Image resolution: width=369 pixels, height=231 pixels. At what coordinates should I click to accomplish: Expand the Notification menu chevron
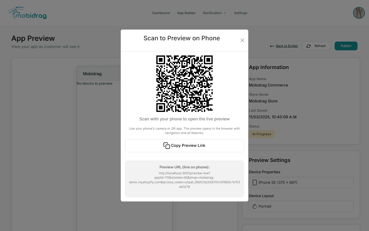pyautogui.click(x=225, y=13)
